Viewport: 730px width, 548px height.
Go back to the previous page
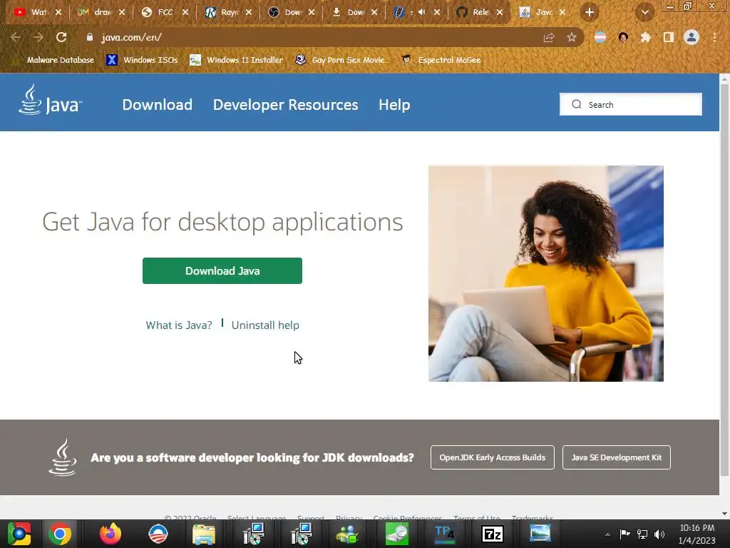(x=16, y=37)
